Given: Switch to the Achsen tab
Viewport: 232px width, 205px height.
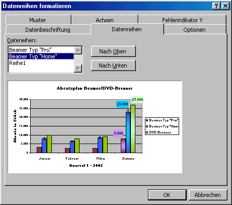Looking at the screenshot, I should coord(105,20).
